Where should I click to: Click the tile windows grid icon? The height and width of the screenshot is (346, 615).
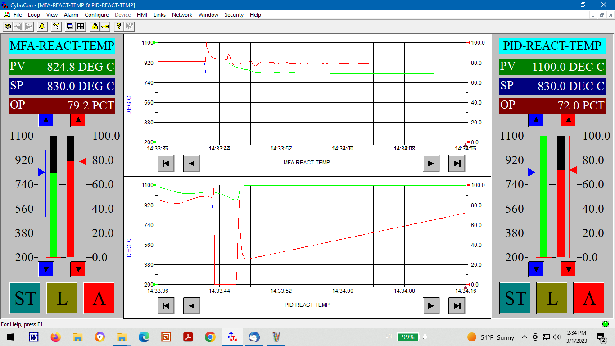81,27
